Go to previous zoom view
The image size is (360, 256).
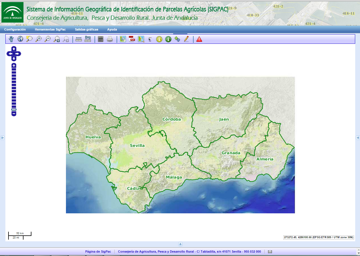pos(57,39)
